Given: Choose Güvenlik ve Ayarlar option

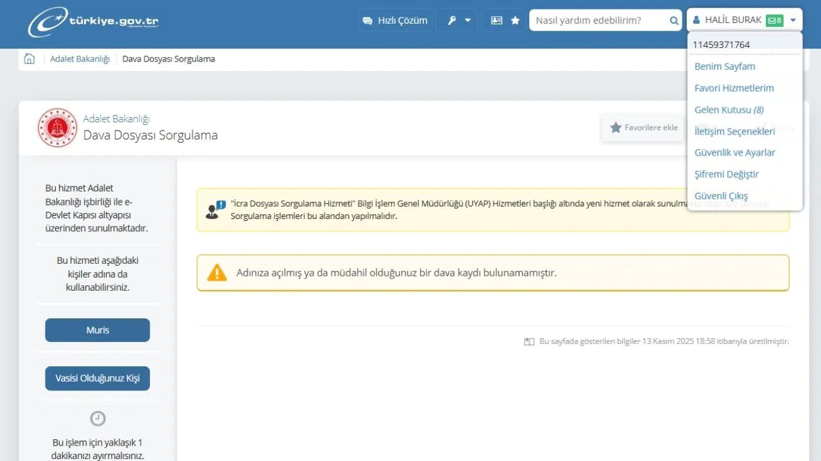Looking at the screenshot, I should [734, 153].
